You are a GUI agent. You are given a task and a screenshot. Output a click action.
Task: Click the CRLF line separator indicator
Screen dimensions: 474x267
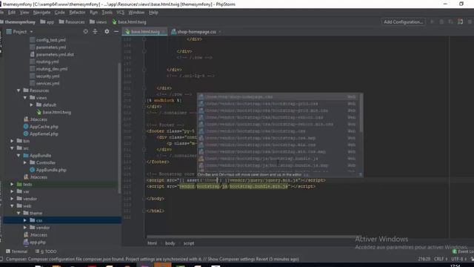pos(441,259)
